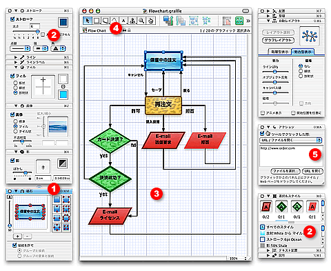331x271 pixels.
Task: Open the shadow color swatch
Action: tap(63, 163)
